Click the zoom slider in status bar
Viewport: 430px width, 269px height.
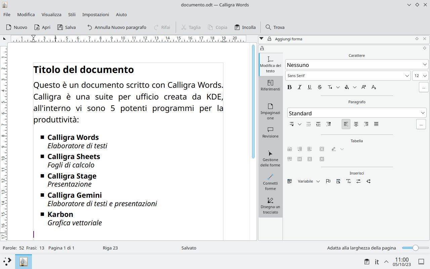coord(415,248)
